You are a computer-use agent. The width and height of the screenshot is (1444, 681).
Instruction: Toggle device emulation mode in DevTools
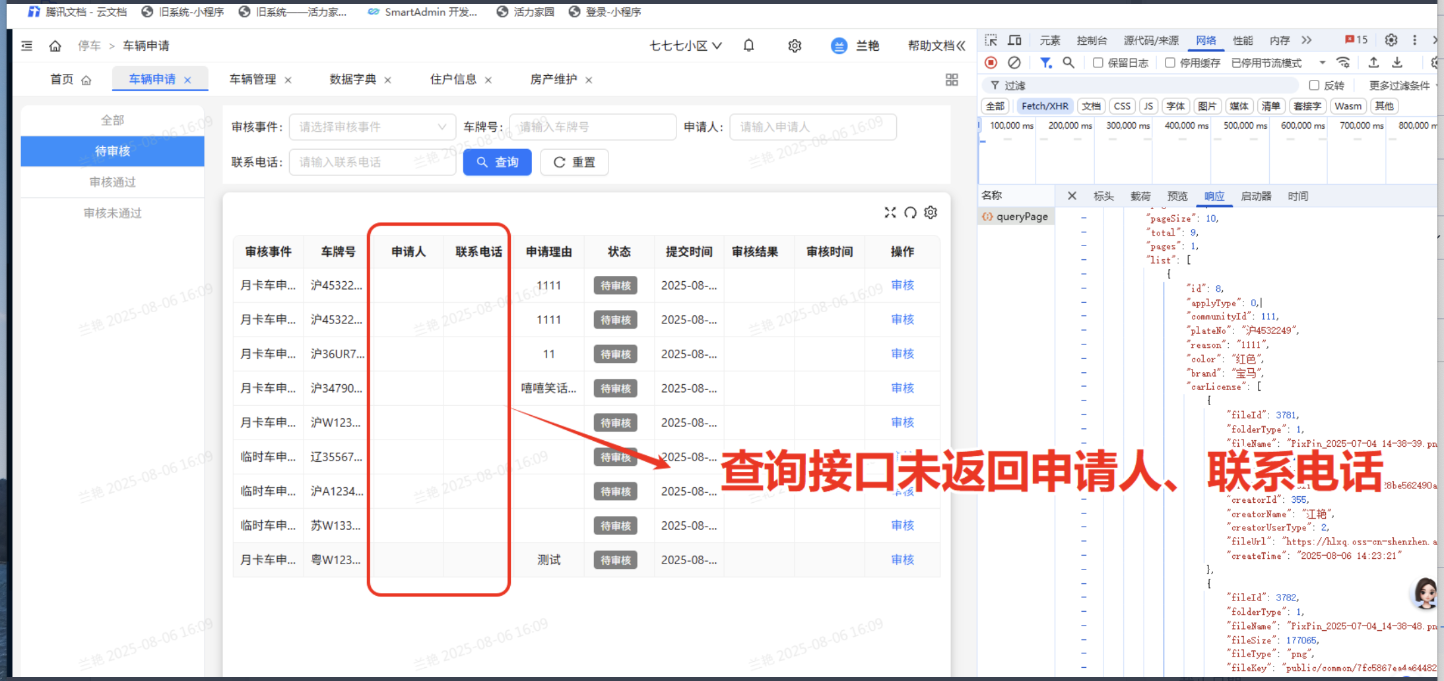click(x=1014, y=40)
